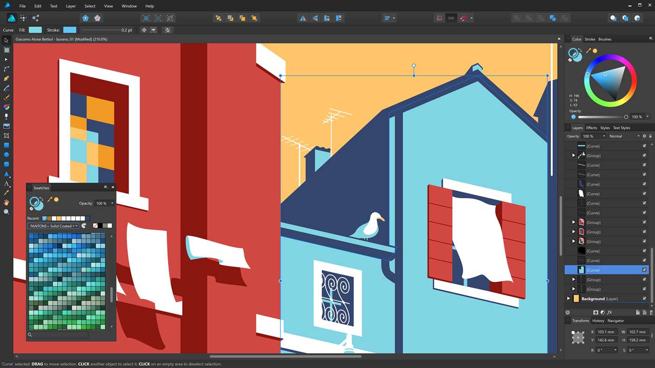655x368 pixels.
Task: Click the X position input field
Action: (606, 332)
